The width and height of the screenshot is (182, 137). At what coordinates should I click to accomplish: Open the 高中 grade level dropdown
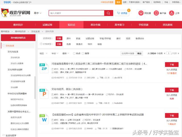38,13
